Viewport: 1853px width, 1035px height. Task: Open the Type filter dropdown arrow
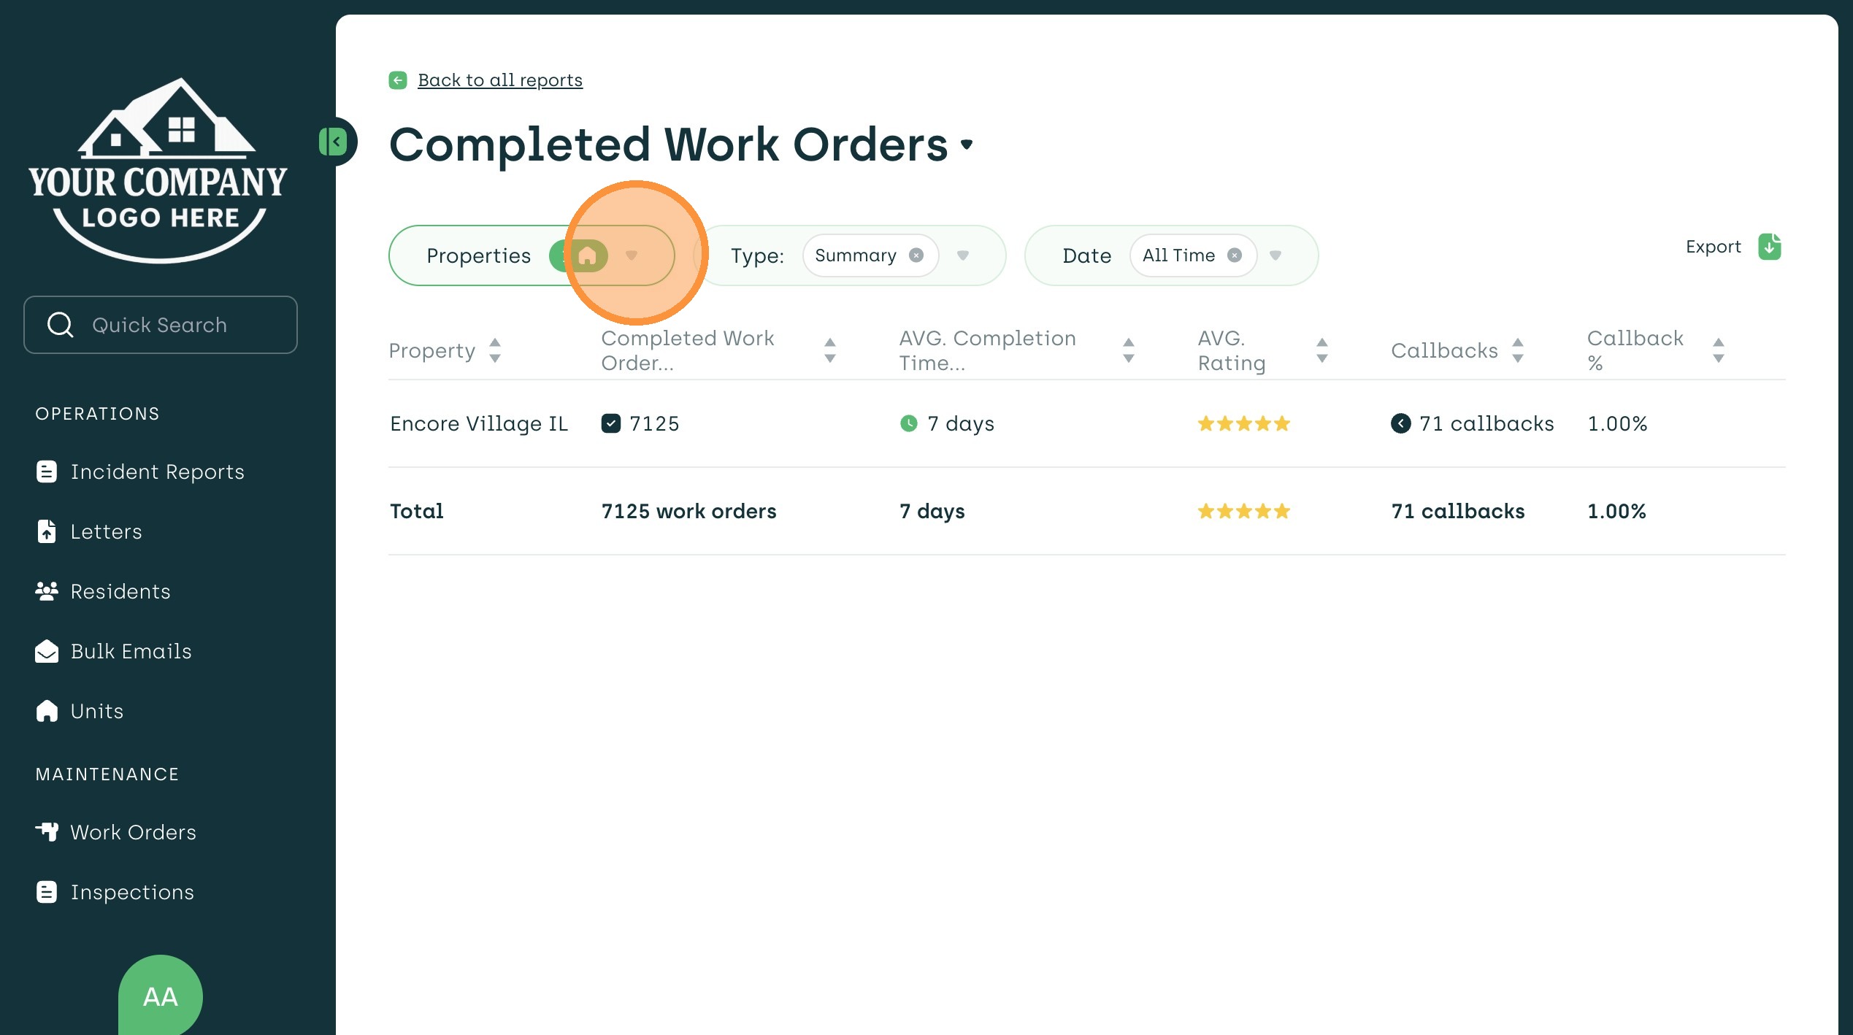click(963, 255)
